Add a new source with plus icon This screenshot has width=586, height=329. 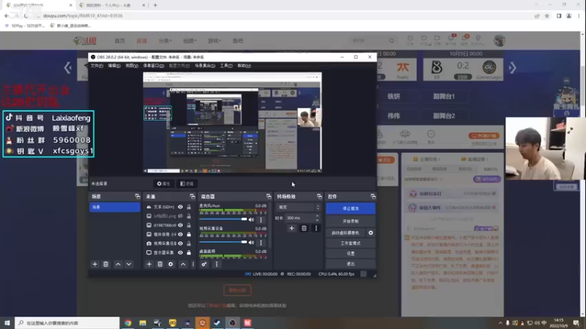click(149, 264)
